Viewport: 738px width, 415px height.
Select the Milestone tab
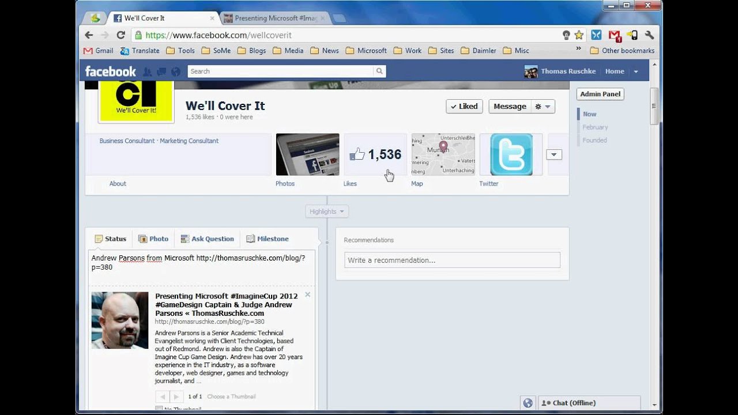coord(268,239)
